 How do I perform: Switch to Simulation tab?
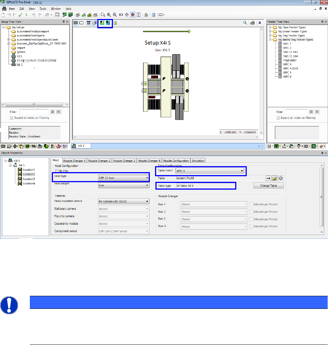click(198, 161)
